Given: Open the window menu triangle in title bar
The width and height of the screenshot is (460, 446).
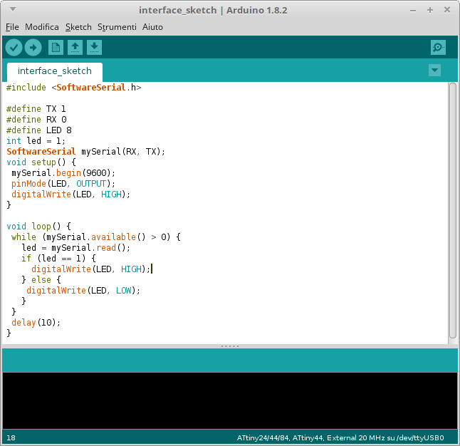Looking at the screenshot, I should [x=13, y=9].
